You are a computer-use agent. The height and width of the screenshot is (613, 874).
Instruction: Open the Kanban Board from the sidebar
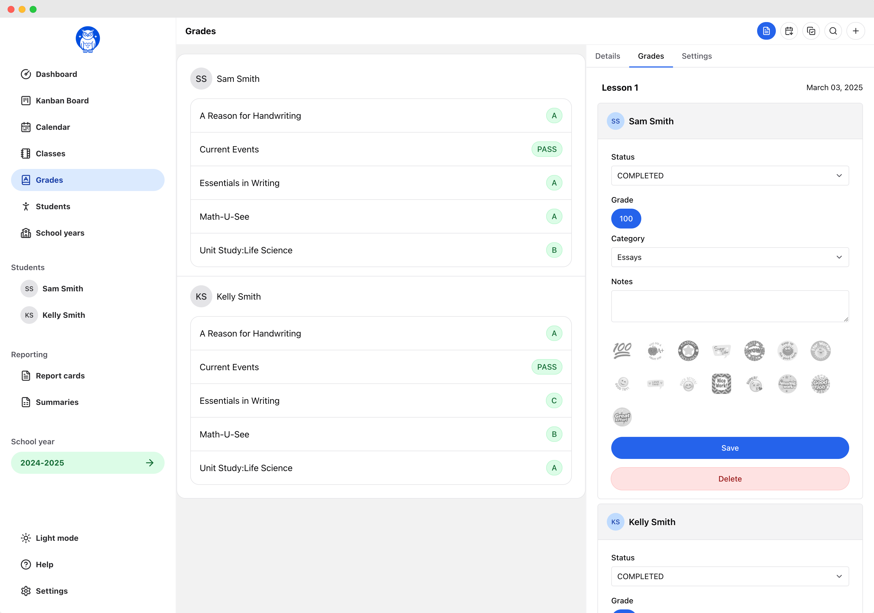62,100
